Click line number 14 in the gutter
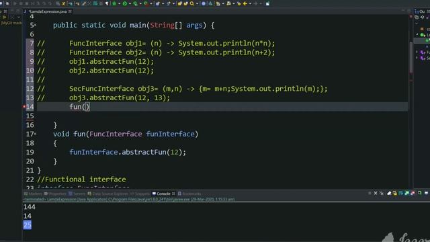Viewport: 430px width, 242px height. pyautogui.click(x=30, y=107)
